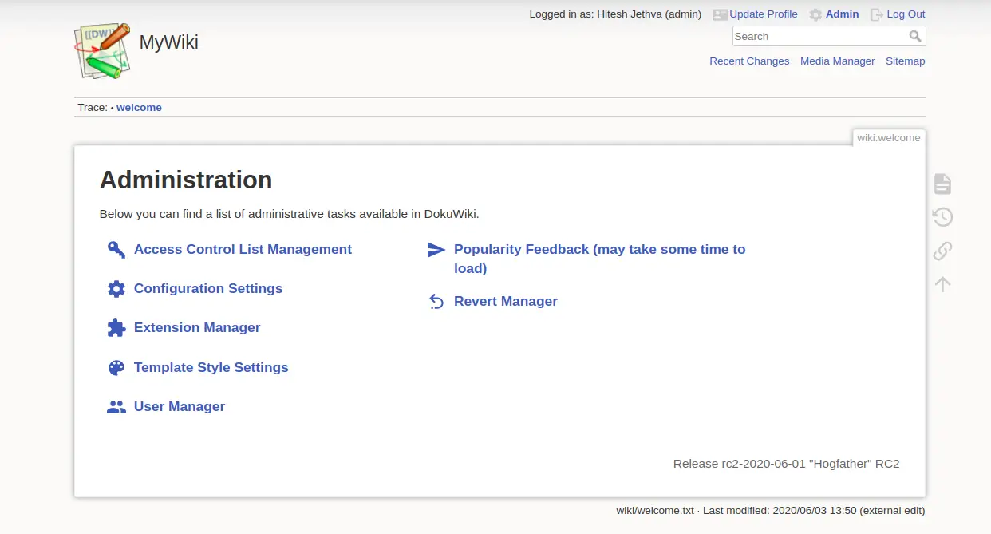This screenshot has width=991, height=534.
Task: Click the Configuration Settings gear icon
Action: (116, 289)
